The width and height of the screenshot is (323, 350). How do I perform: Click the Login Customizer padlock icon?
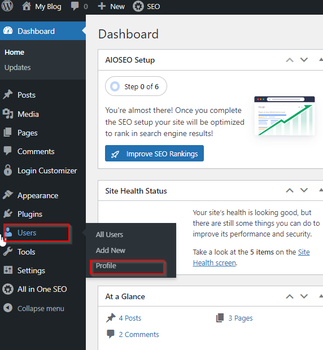click(x=8, y=170)
